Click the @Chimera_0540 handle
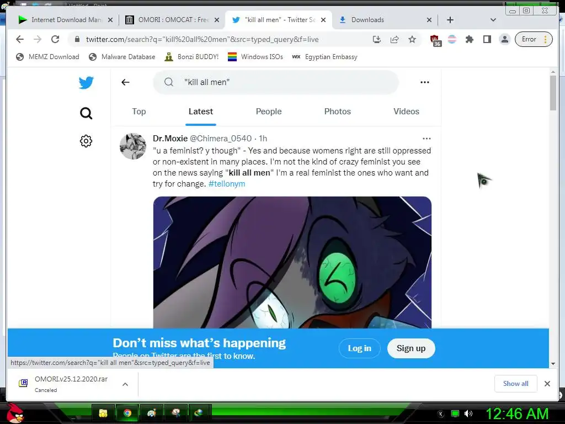 pos(221,139)
